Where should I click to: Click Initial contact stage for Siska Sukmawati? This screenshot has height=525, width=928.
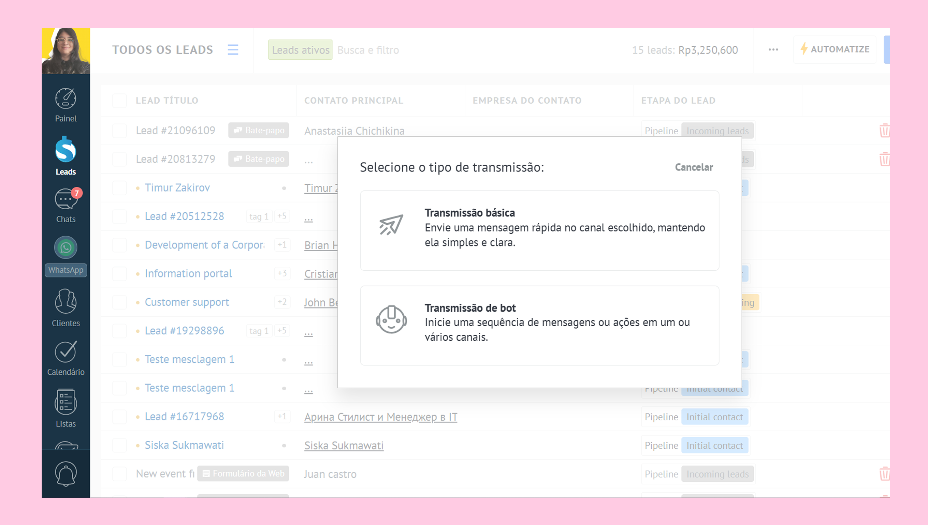click(x=714, y=446)
